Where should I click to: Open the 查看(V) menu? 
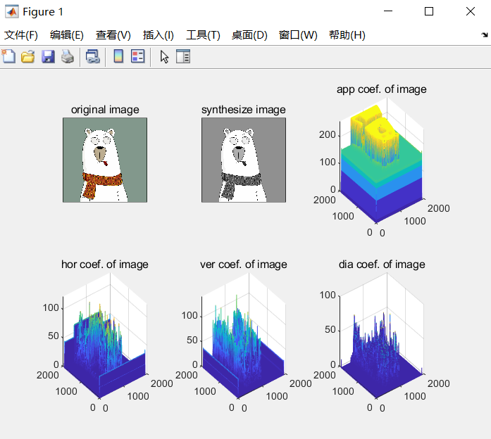(113, 35)
